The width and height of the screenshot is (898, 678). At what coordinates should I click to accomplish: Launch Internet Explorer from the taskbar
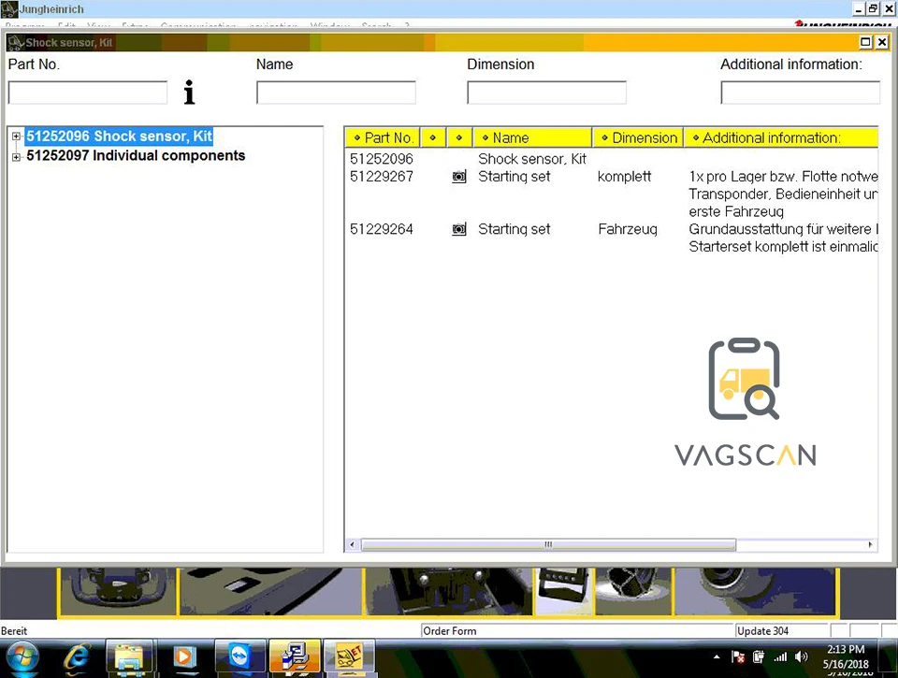click(77, 657)
